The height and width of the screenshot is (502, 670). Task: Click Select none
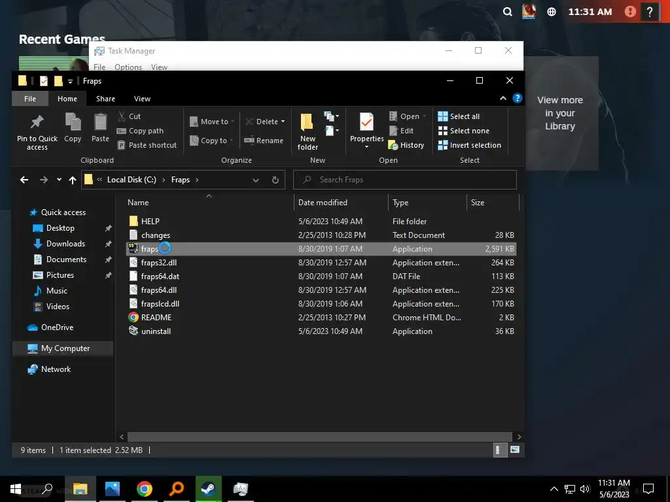click(x=464, y=131)
